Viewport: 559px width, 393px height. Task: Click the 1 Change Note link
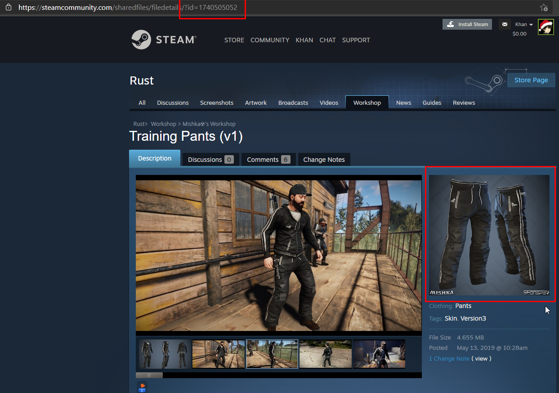pos(449,358)
